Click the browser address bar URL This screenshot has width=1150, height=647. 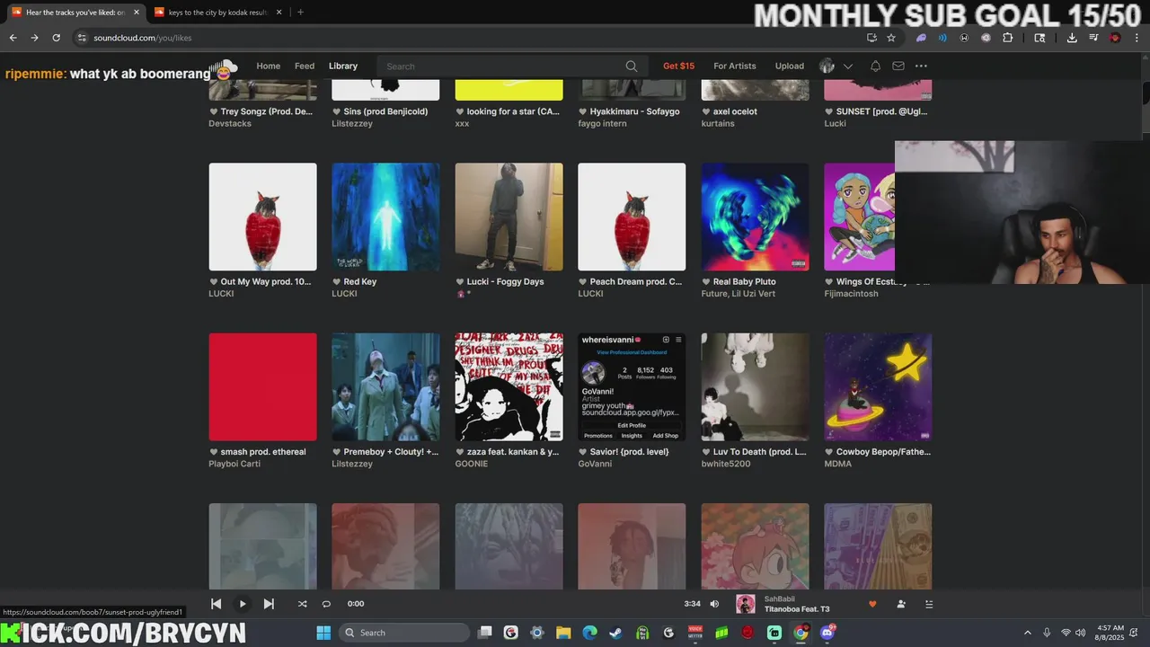point(143,38)
